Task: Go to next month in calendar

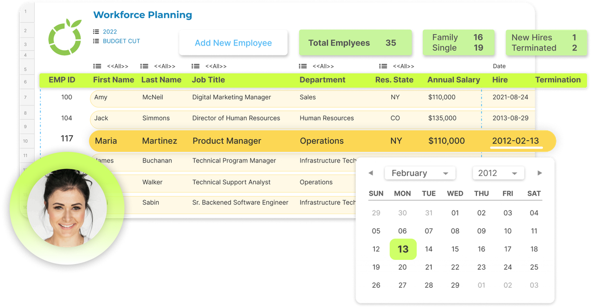Action: tap(540, 173)
